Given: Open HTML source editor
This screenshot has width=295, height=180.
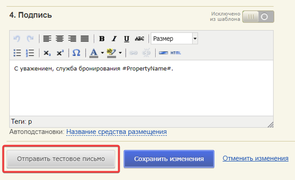Looking at the screenshot, I should click(176, 53).
